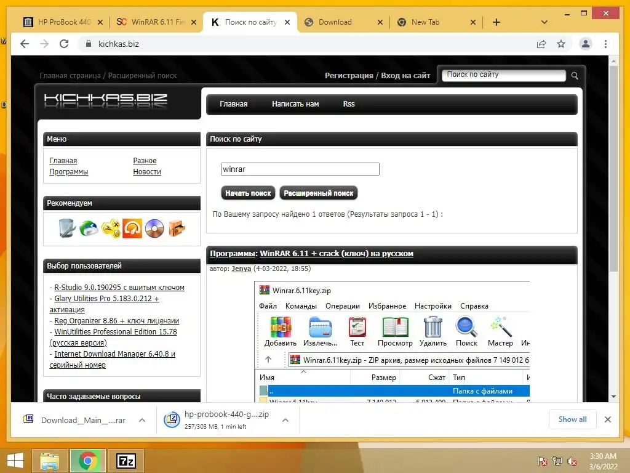Open the Новости link in Меню
Screen dimensions: 630x473
click(x=147, y=172)
